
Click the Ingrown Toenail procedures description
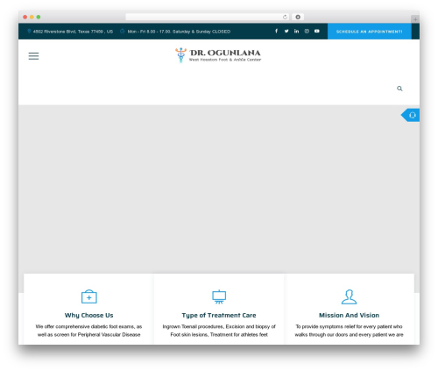click(x=219, y=331)
